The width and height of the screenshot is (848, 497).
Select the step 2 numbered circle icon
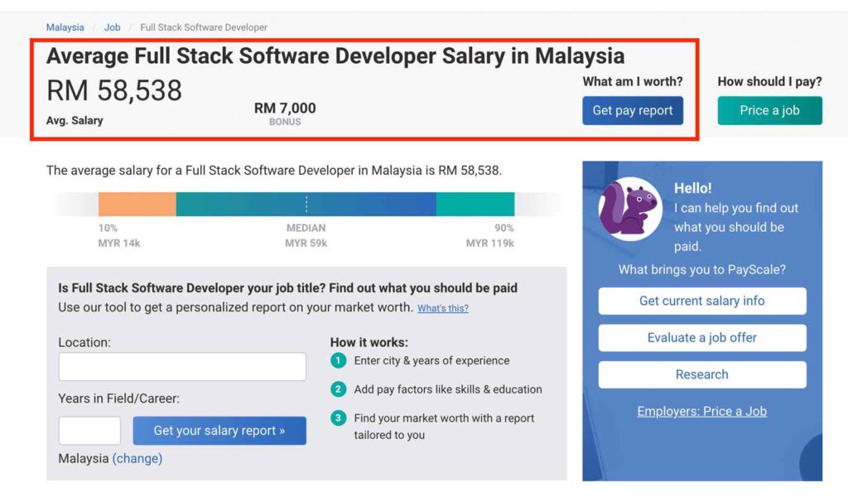[337, 389]
